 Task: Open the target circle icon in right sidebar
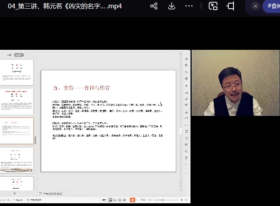click(187, 79)
